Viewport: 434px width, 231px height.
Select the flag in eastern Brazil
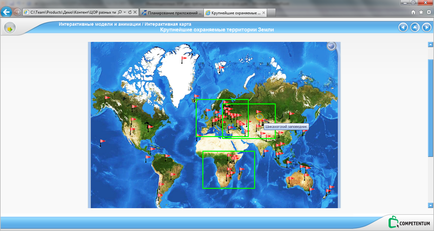173,176
